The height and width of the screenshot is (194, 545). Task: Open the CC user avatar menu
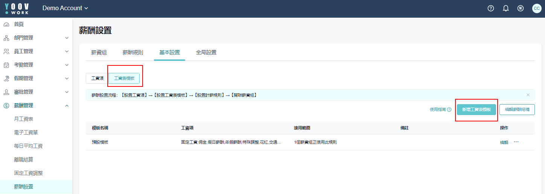536,8
